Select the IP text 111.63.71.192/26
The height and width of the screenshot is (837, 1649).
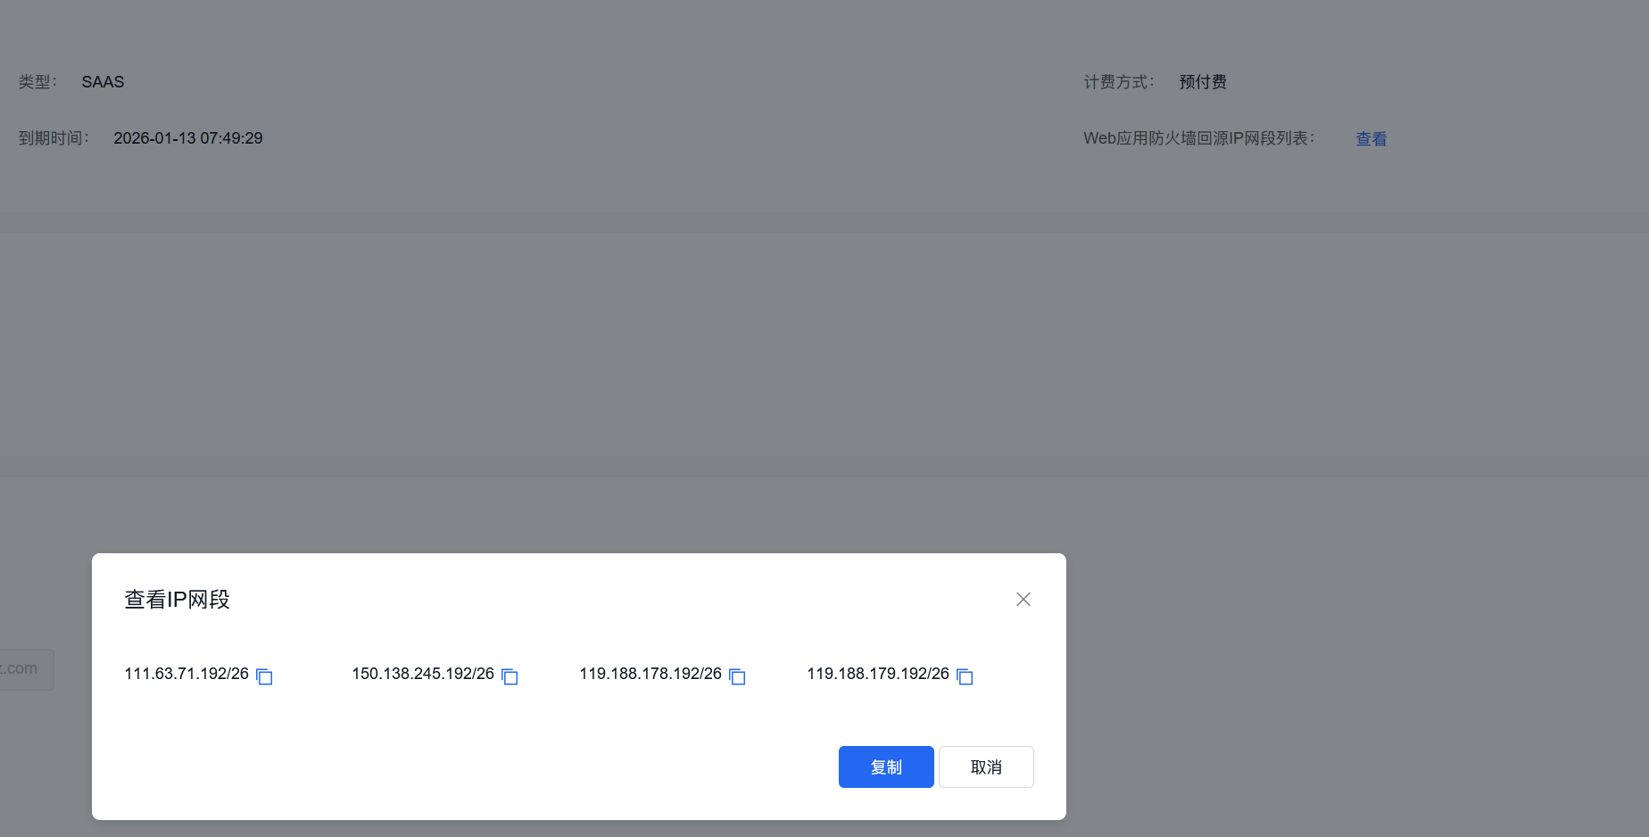tap(186, 674)
